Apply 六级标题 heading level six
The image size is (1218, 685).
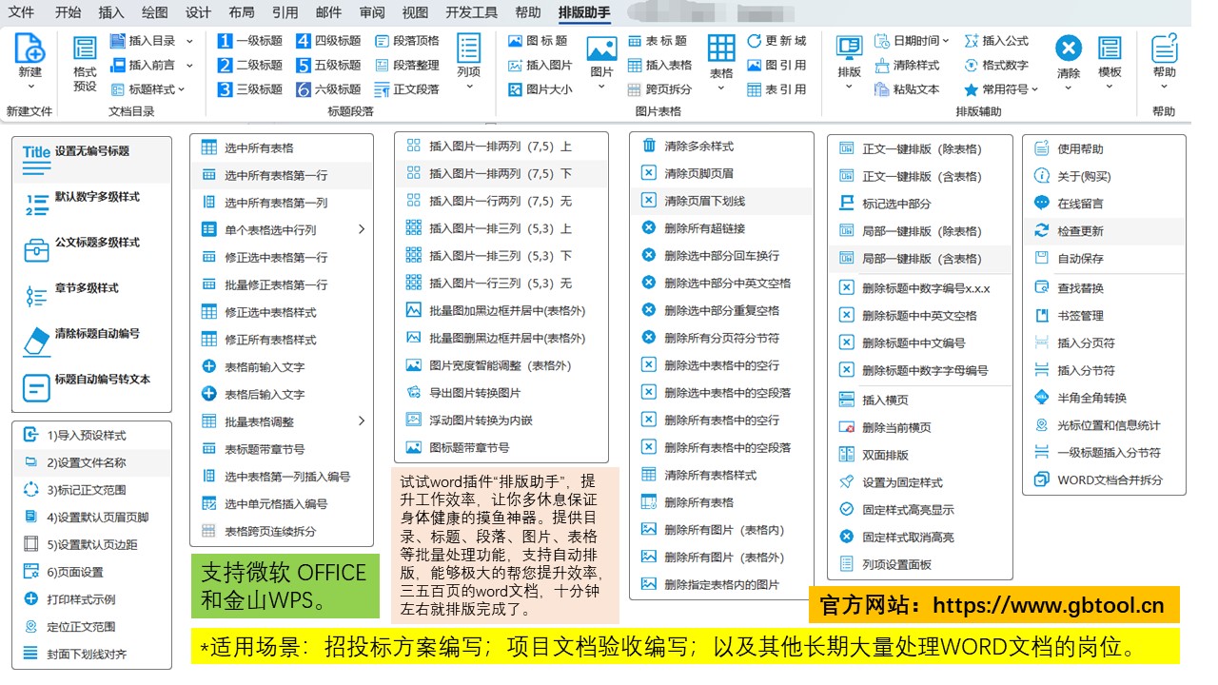point(327,90)
